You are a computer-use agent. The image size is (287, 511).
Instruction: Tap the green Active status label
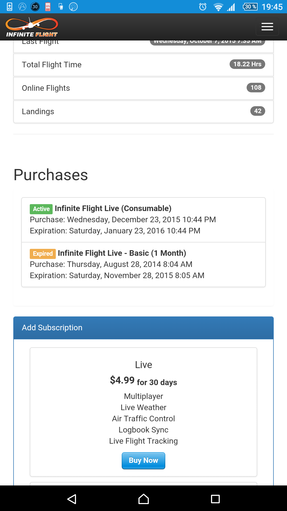tap(41, 209)
